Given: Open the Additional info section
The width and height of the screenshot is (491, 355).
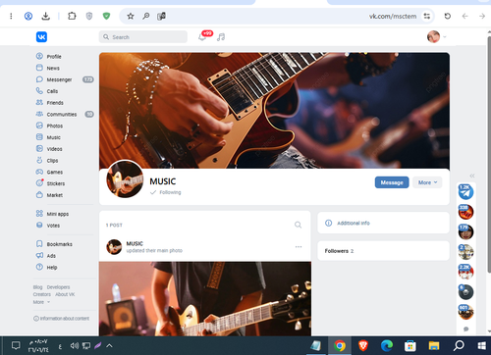Looking at the screenshot, I should (383, 223).
